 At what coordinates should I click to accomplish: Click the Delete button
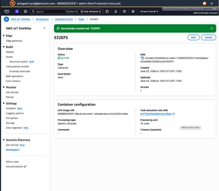click(208, 38)
